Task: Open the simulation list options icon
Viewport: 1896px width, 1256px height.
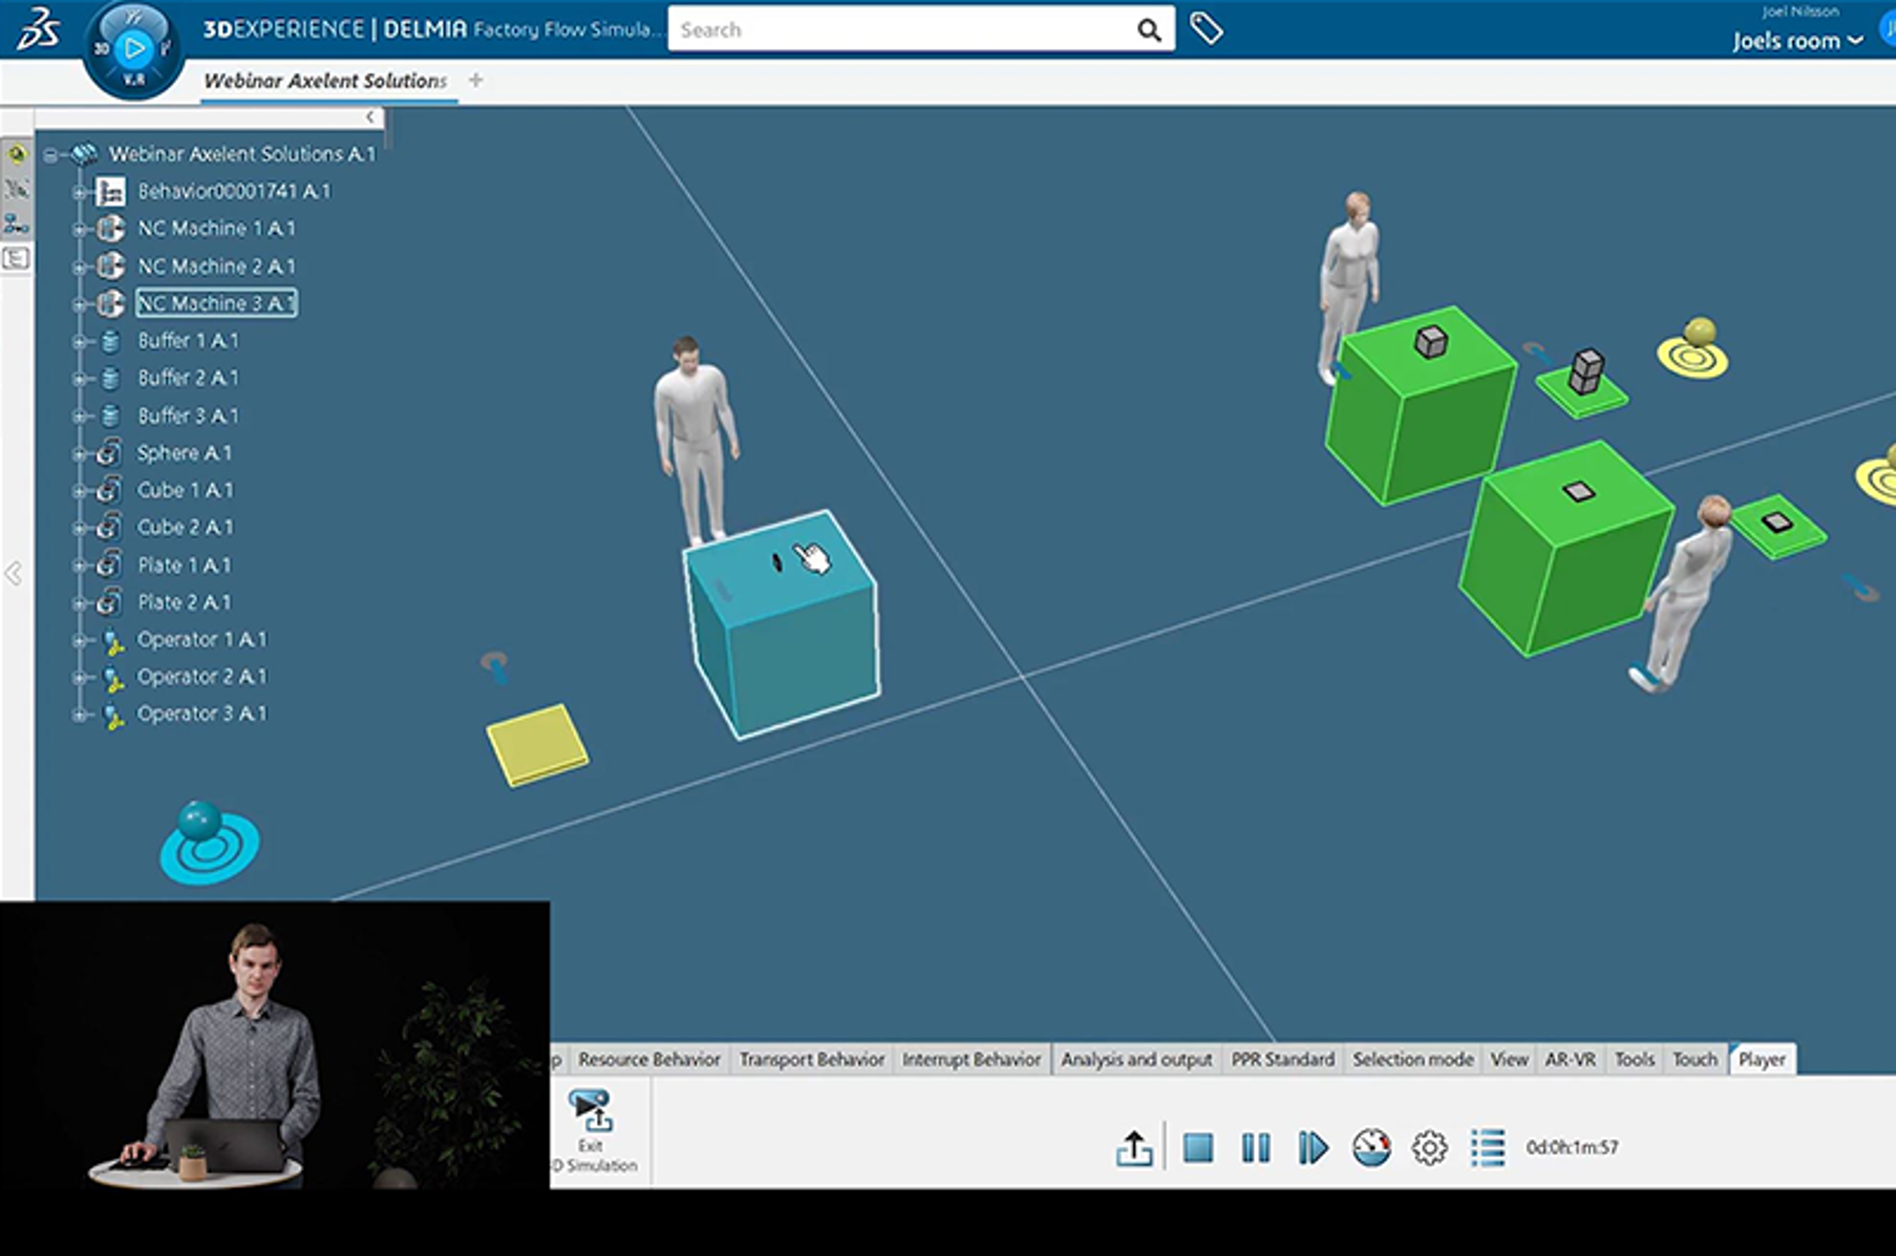Action: point(1488,1147)
